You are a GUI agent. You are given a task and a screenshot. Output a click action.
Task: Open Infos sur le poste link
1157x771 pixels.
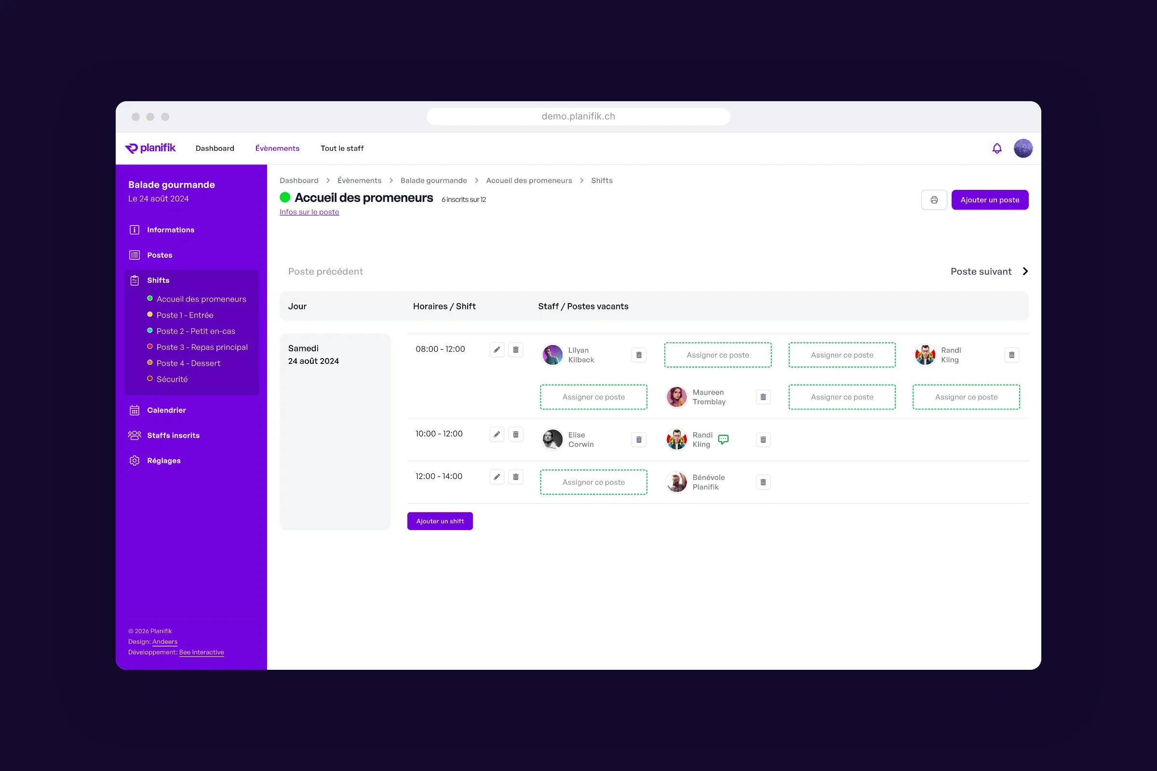pos(309,212)
